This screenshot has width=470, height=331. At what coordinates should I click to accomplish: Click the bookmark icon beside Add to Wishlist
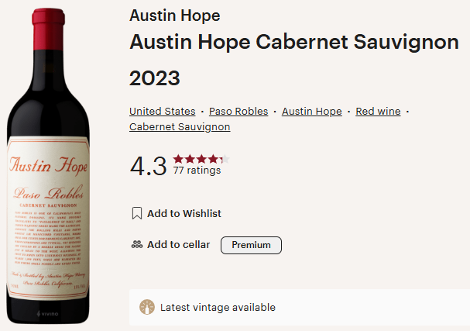tap(137, 213)
